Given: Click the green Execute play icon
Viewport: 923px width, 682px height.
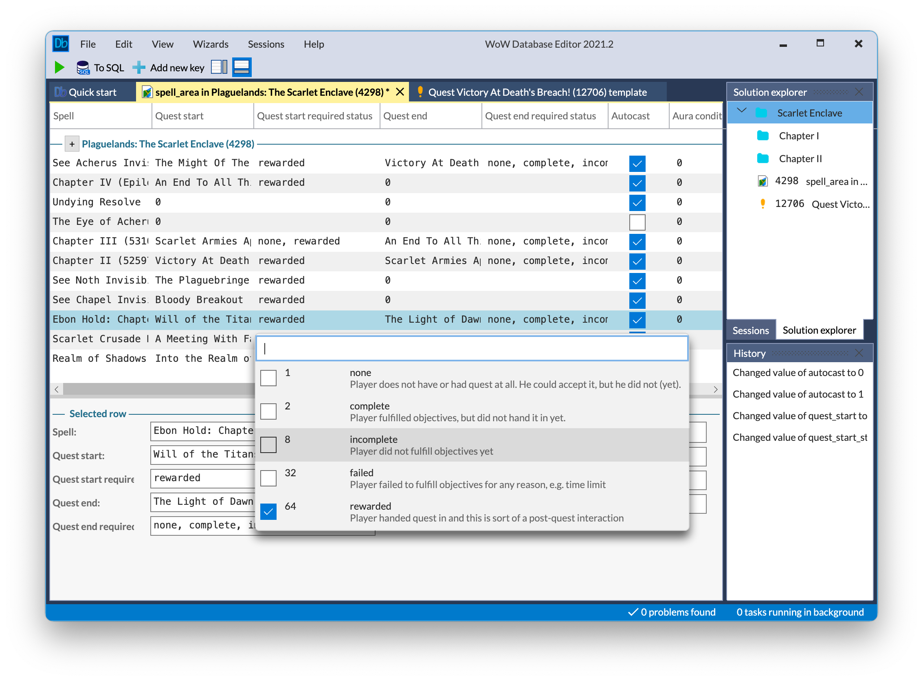Looking at the screenshot, I should point(59,67).
